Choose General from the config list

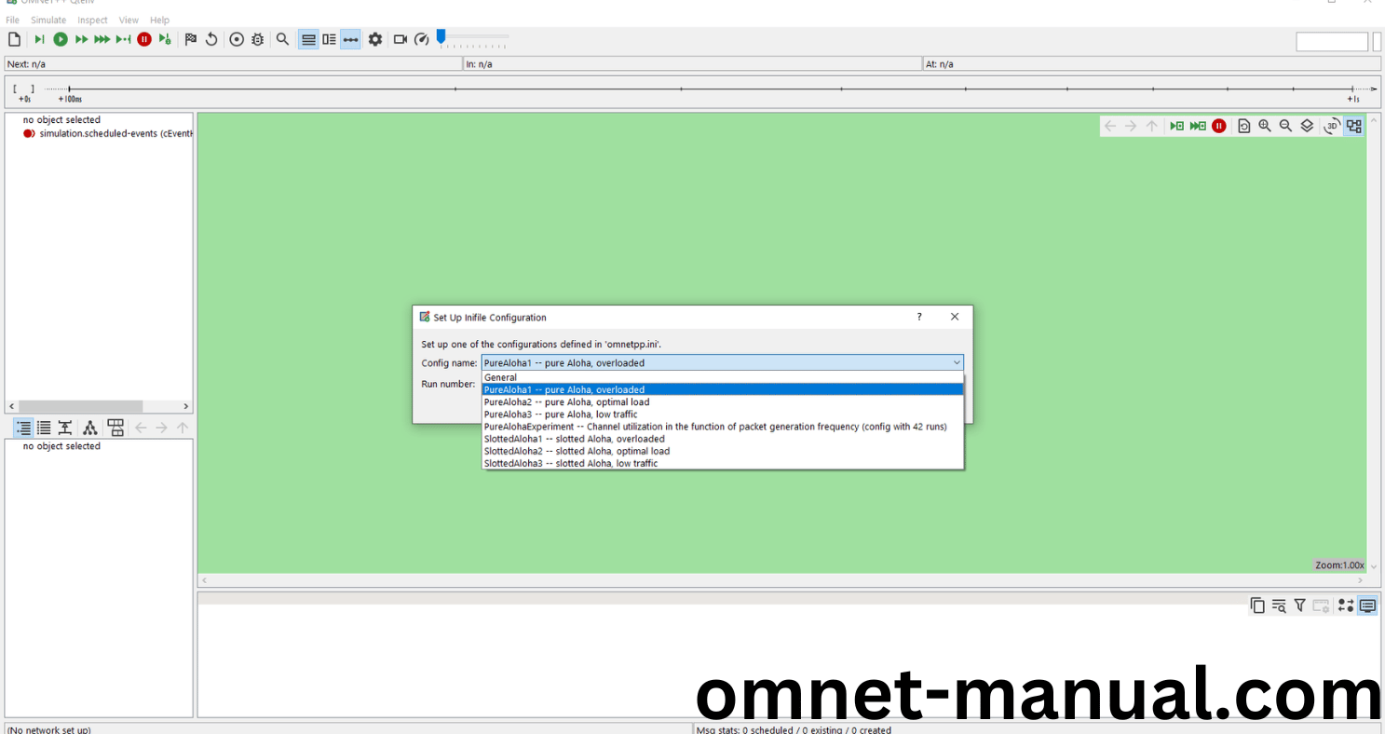pyautogui.click(x=723, y=377)
